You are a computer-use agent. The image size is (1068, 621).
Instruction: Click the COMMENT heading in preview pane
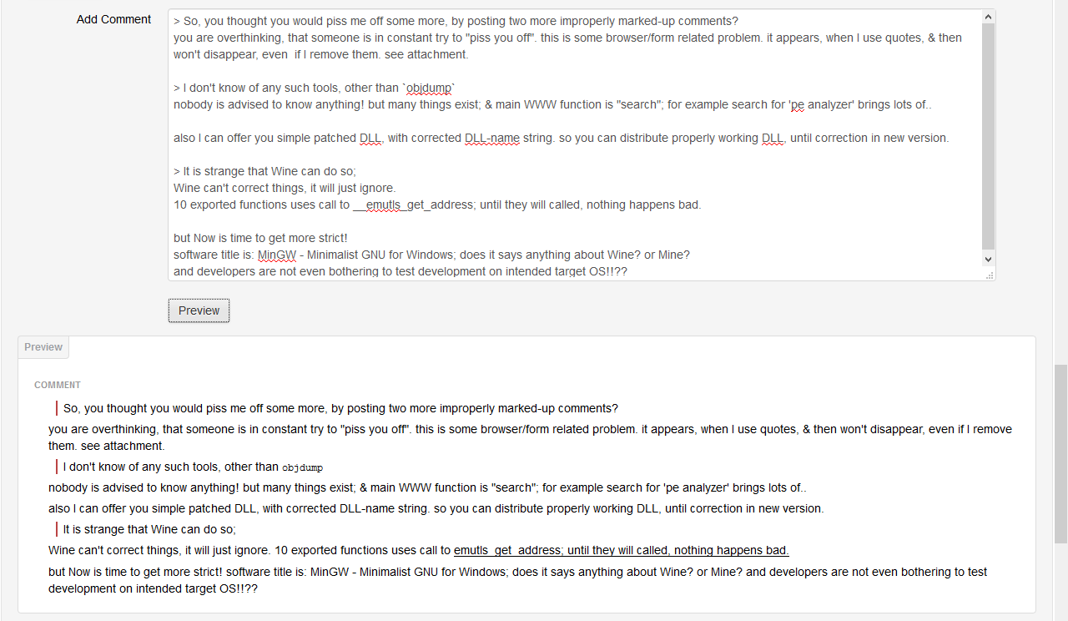(x=58, y=385)
